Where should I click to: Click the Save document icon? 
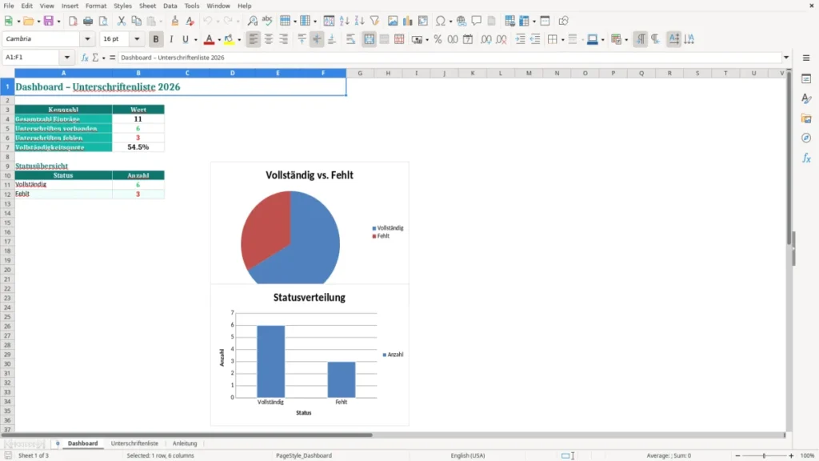(49, 21)
